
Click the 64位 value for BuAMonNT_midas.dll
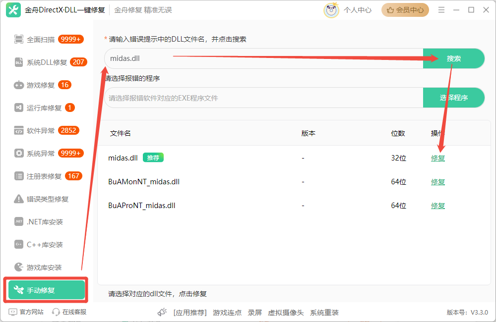click(399, 182)
